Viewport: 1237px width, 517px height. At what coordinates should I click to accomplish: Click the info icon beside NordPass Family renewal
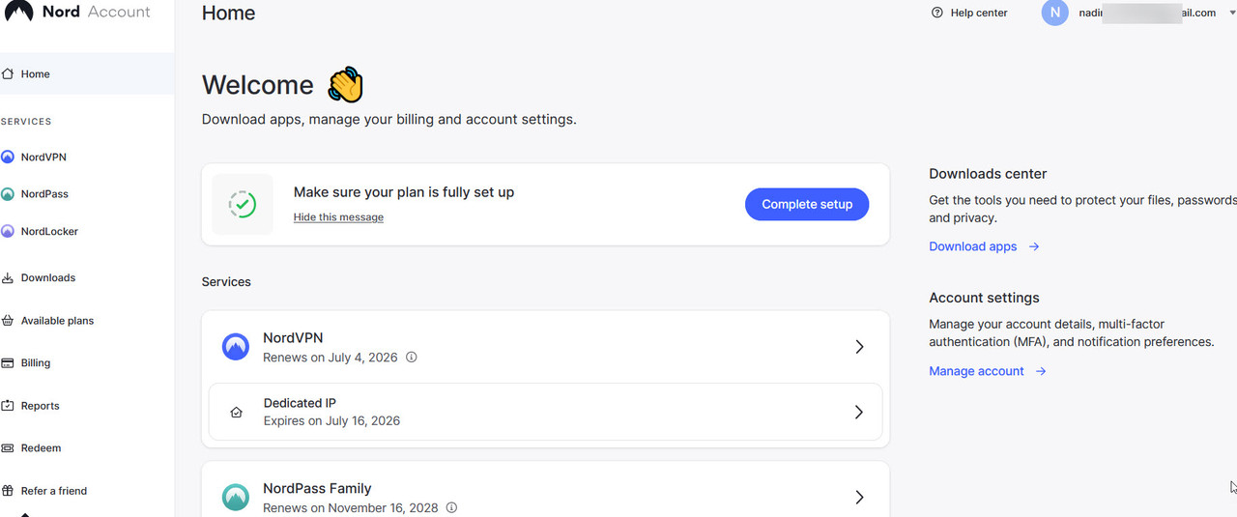[x=452, y=508]
